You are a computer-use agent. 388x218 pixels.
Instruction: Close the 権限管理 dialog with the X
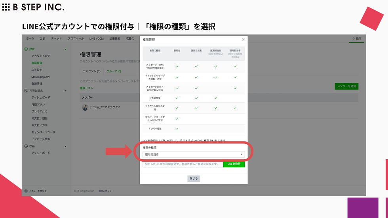243,40
